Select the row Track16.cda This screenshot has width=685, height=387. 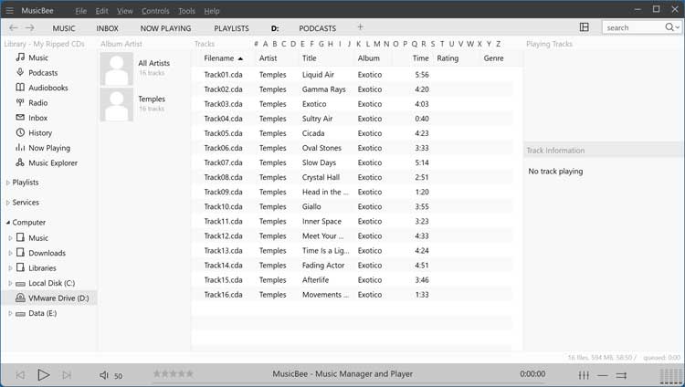click(x=352, y=295)
